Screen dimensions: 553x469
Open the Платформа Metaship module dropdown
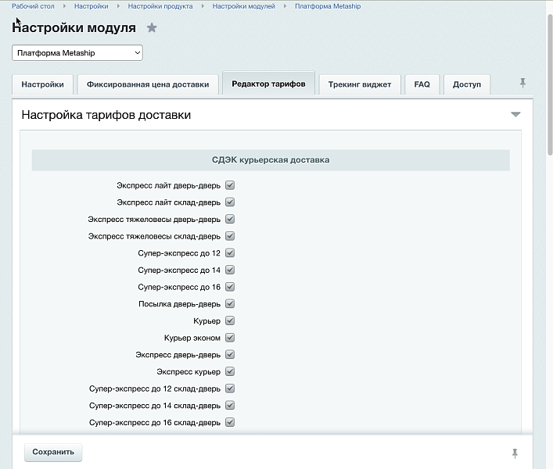[77, 53]
